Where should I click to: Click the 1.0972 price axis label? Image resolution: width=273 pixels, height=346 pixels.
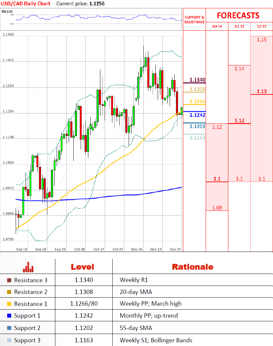(x=8, y=188)
